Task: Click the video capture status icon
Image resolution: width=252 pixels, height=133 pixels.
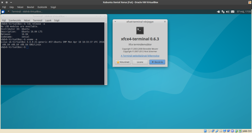Action: [228, 131]
